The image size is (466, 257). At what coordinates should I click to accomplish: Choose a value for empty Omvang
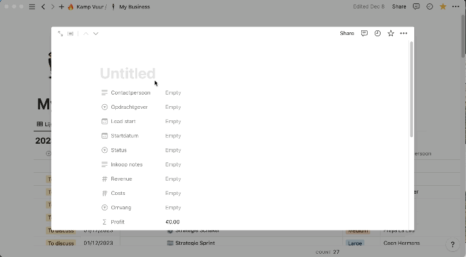coord(173,207)
